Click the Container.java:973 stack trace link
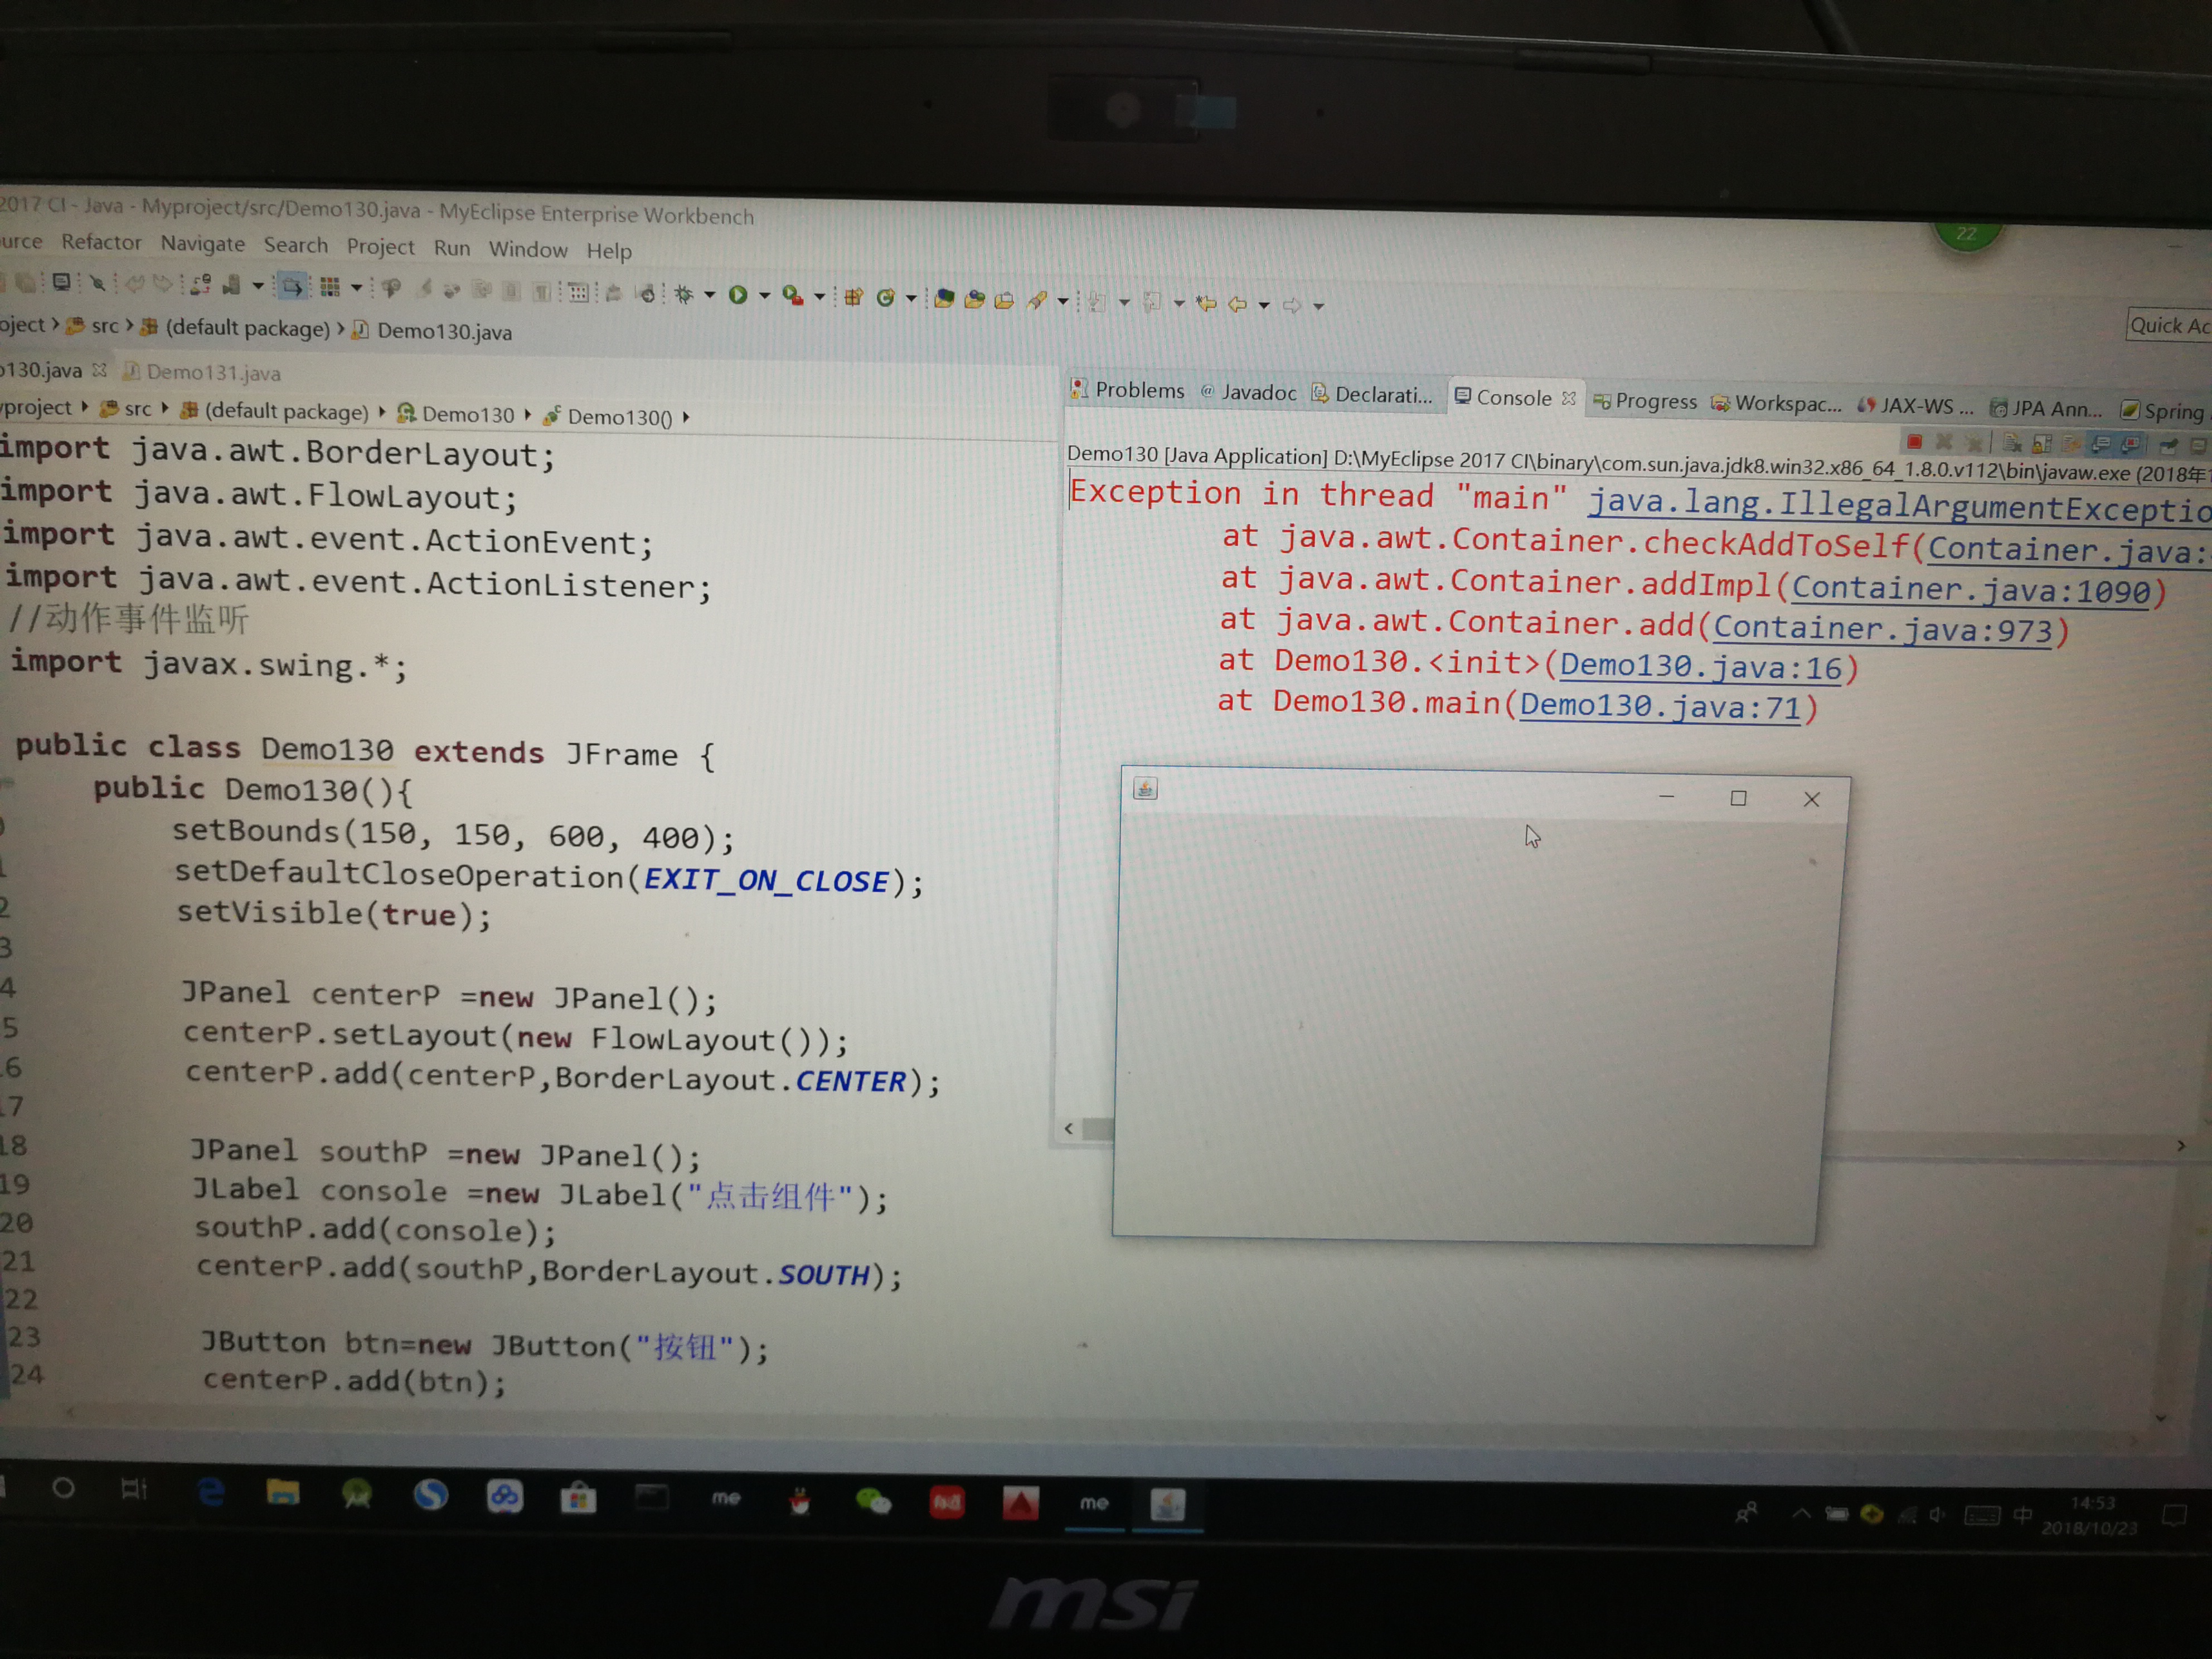The width and height of the screenshot is (2212, 1659). point(1882,629)
